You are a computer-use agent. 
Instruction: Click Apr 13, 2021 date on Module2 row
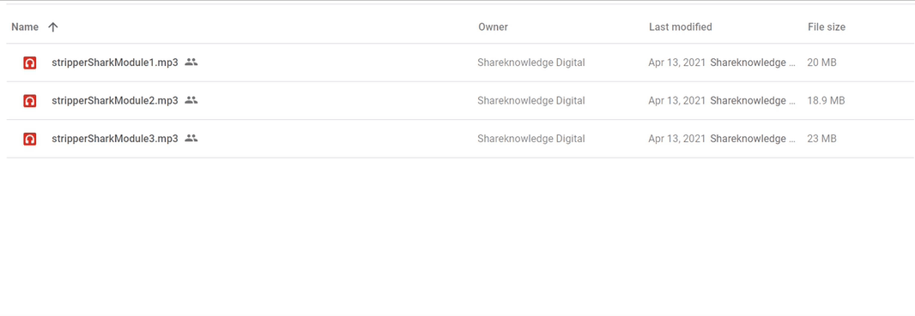coord(677,101)
